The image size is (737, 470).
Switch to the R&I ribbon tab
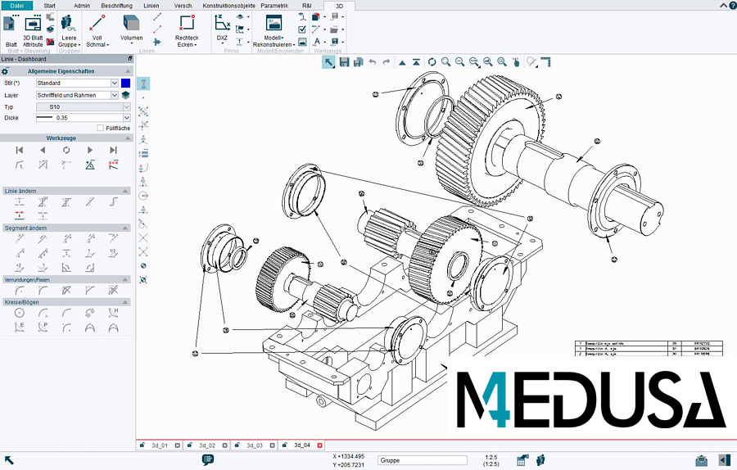(306, 6)
